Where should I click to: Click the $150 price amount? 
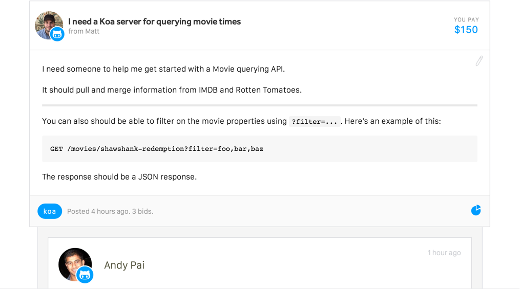pyautogui.click(x=466, y=30)
